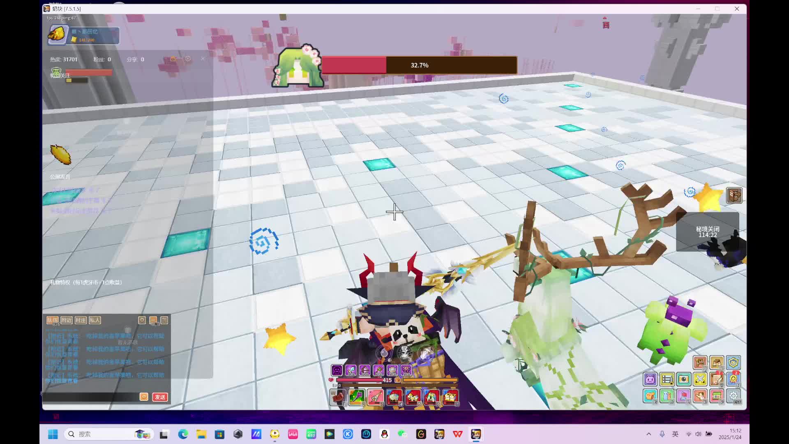Click the camera screenshot icon
The height and width of the screenshot is (444, 789).
tap(683, 379)
